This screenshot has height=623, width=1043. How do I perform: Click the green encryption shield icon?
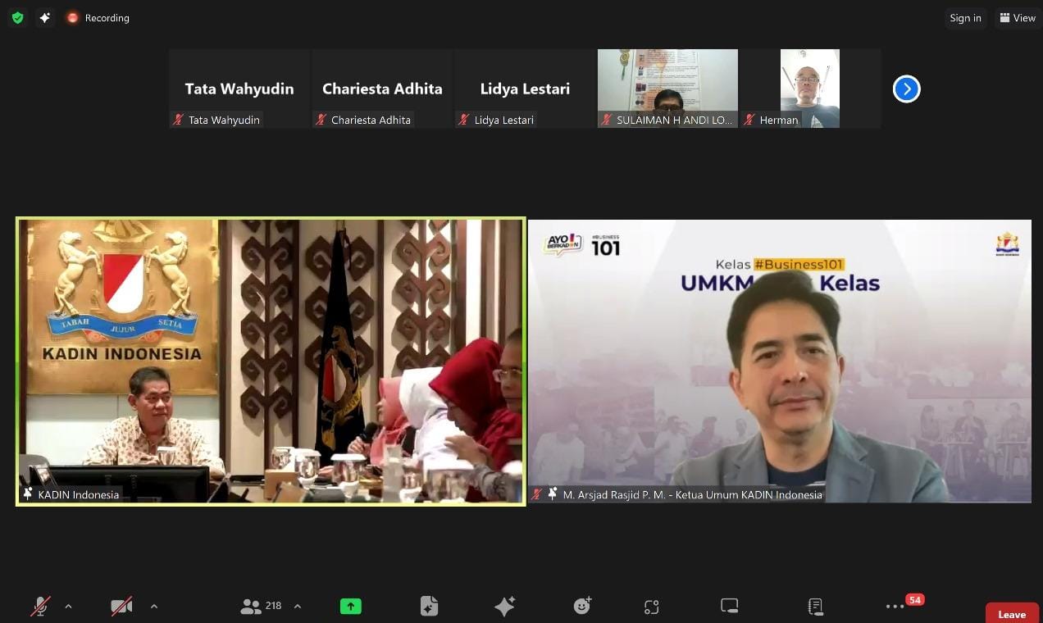(x=17, y=17)
